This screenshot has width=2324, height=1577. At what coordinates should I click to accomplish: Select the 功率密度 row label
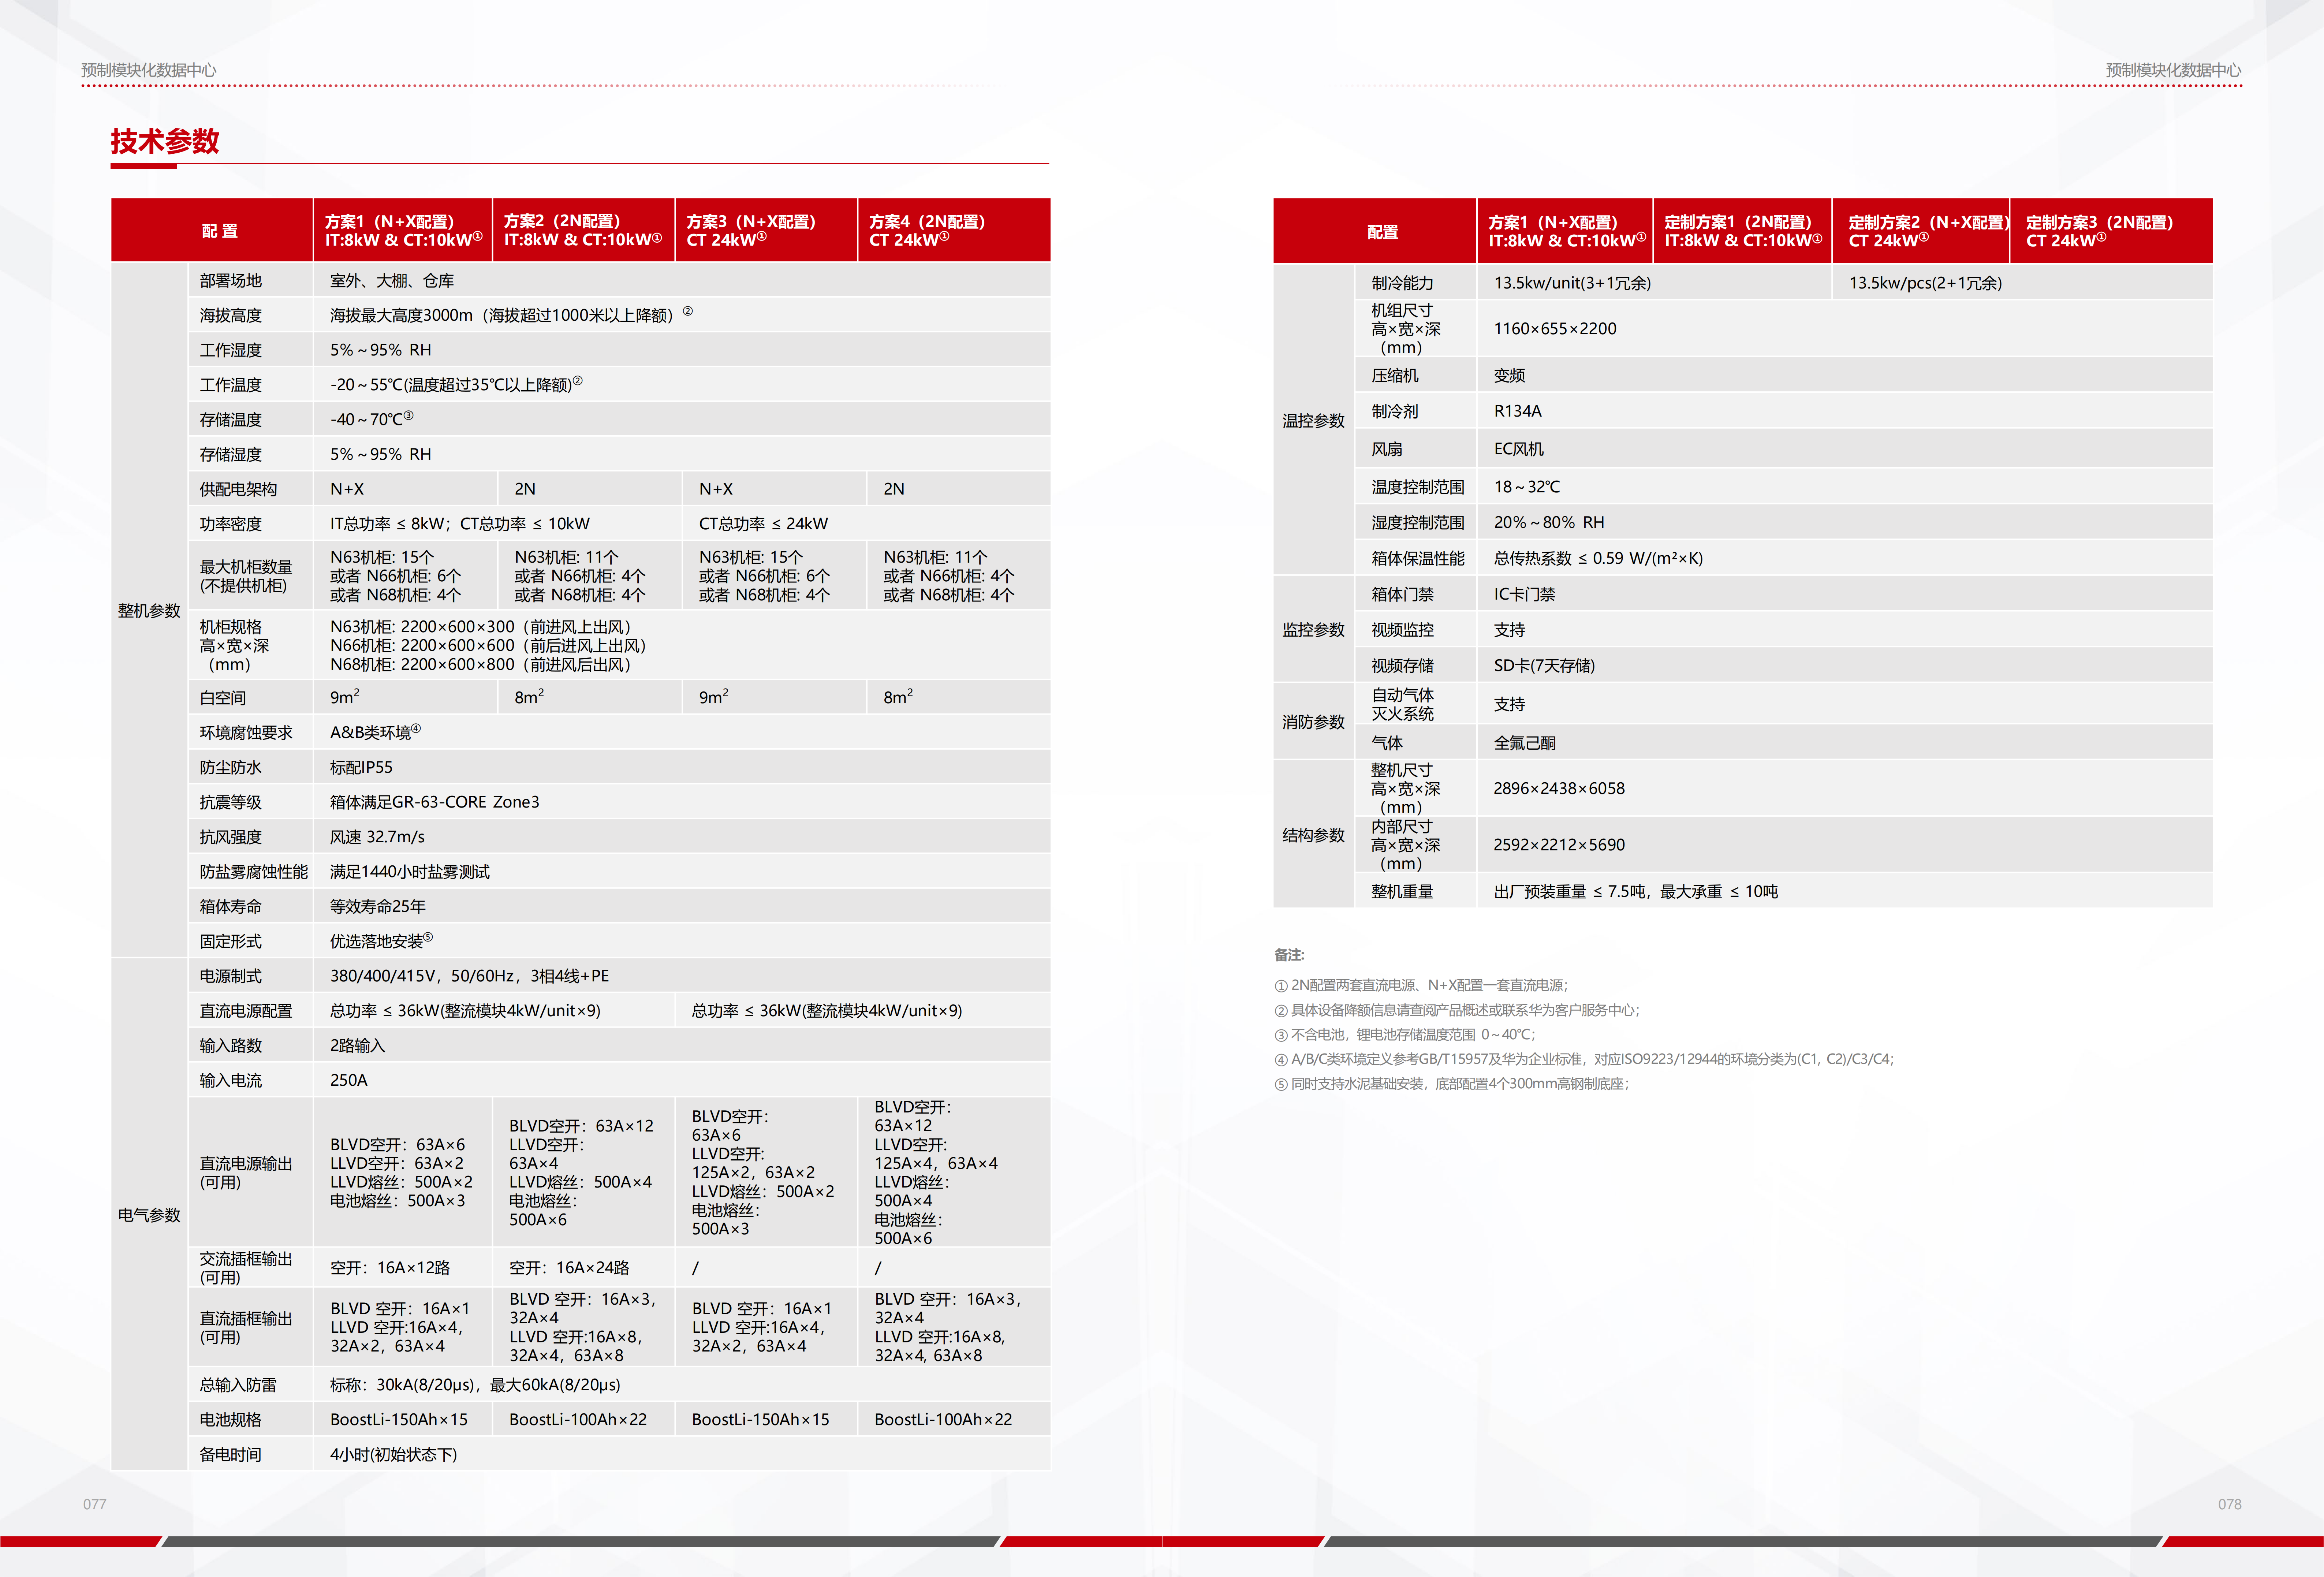coord(231,524)
